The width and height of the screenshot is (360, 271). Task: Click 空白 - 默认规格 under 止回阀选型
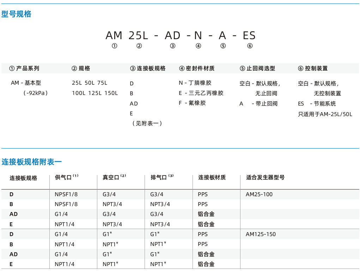(260, 83)
